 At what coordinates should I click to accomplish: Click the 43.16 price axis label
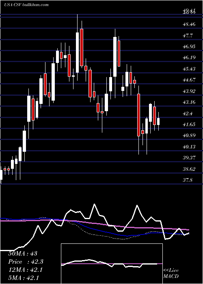click(x=189, y=102)
